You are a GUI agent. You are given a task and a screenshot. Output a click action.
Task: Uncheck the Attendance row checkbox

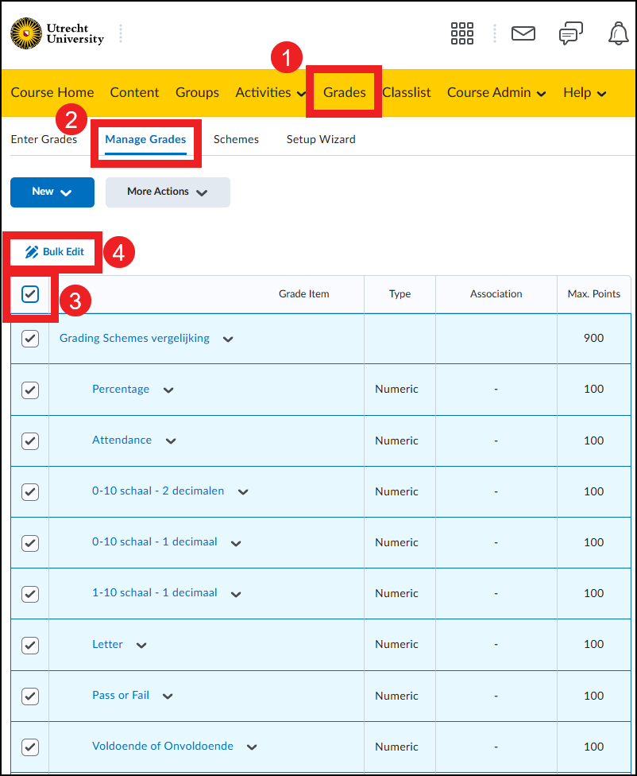coord(30,440)
